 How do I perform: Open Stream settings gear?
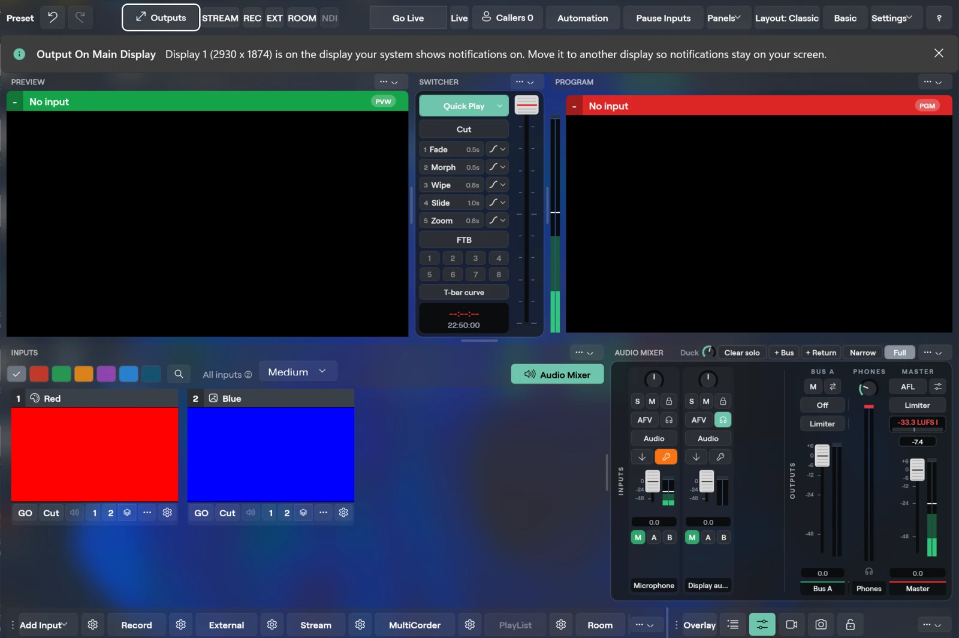point(360,625)
